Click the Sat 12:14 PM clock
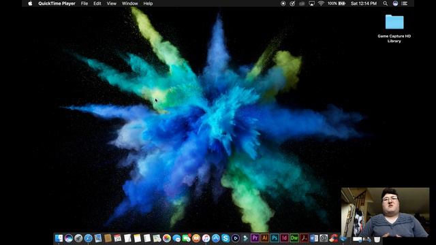Screen dimensions: 436x245 [x=364, y=3]
